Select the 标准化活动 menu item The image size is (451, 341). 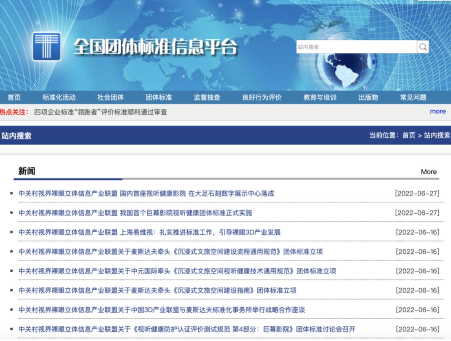(x=59, y=97)
